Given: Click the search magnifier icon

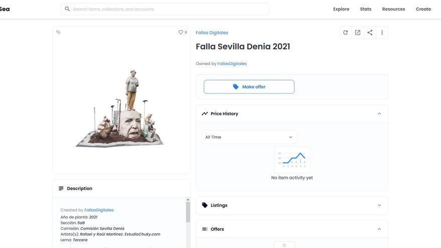Looking at the screenshot, I should pyautogui.click(x=67, y=9).
